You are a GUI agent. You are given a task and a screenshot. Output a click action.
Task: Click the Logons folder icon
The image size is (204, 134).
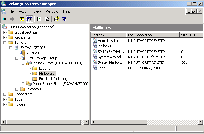click(35, 68)
